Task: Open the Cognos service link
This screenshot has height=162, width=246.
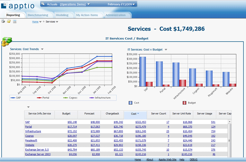Action: coord(29,136)
